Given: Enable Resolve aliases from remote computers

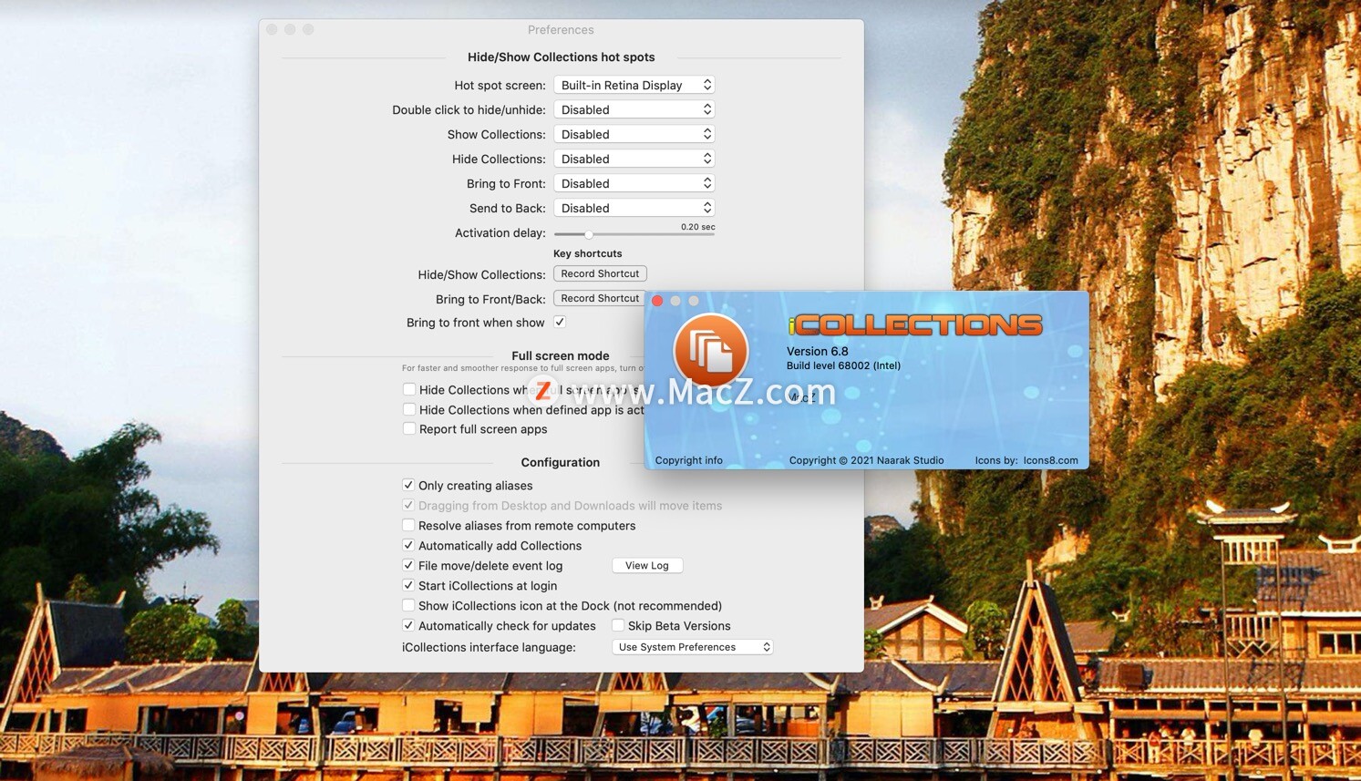Looking at the screenshot, I should pyautogui.click(x=408, y=526).
